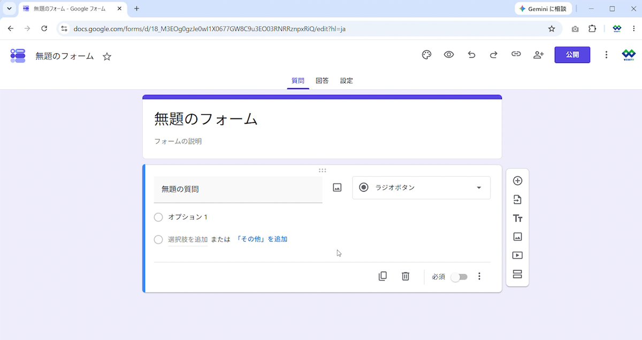642x340 pixels.
Task: Click the address bar URL
Action: 209,29
